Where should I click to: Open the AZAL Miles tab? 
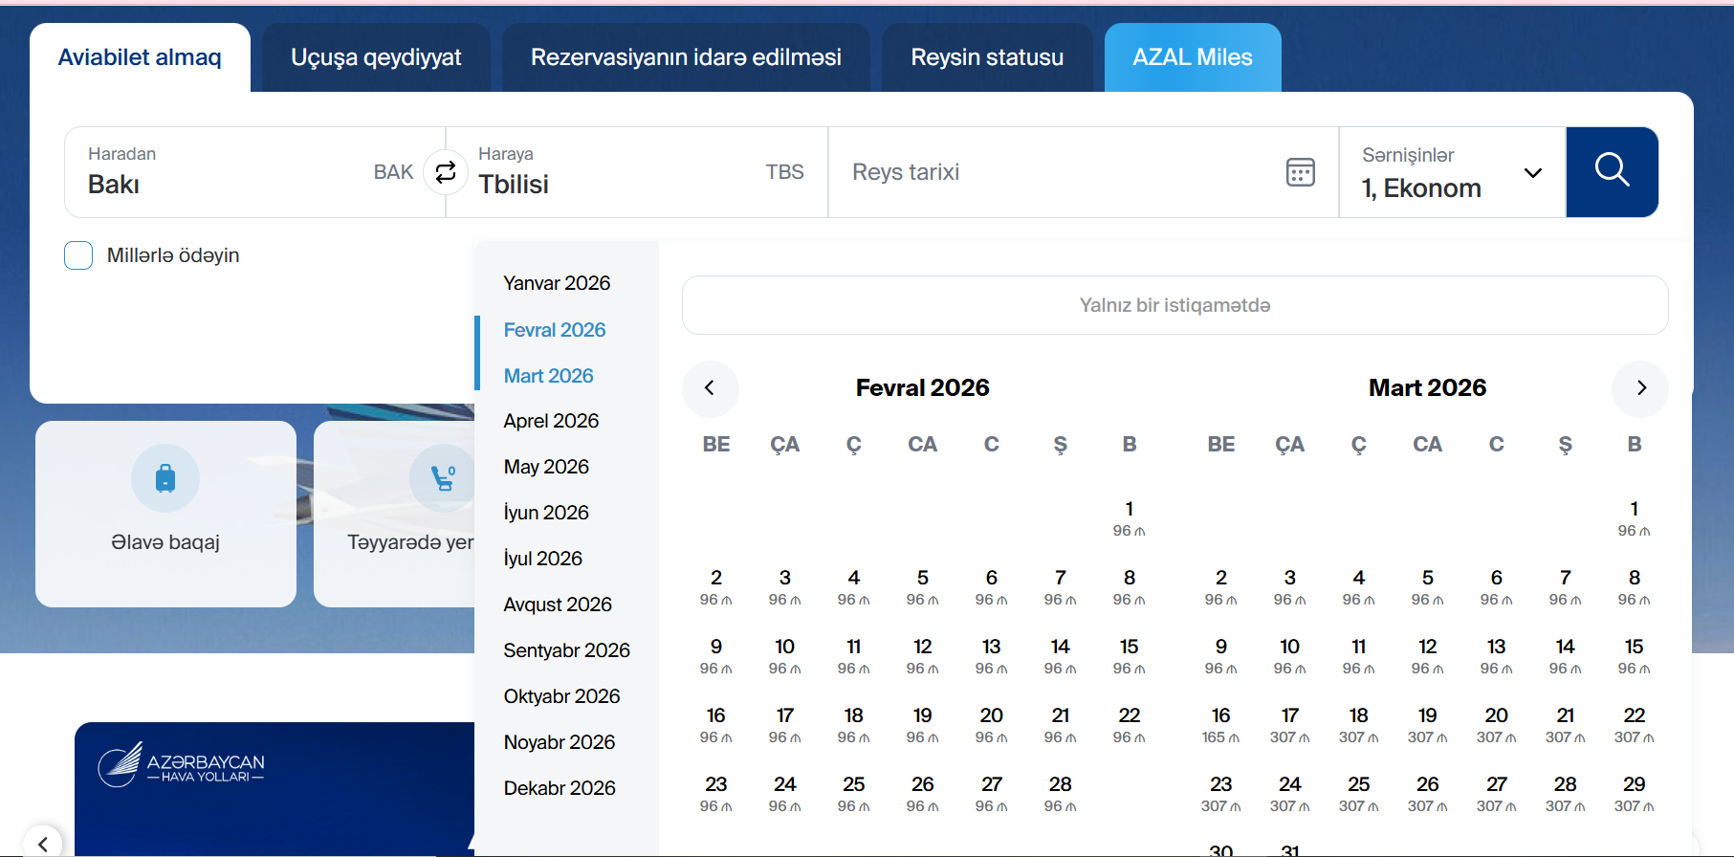(1192, 57)
